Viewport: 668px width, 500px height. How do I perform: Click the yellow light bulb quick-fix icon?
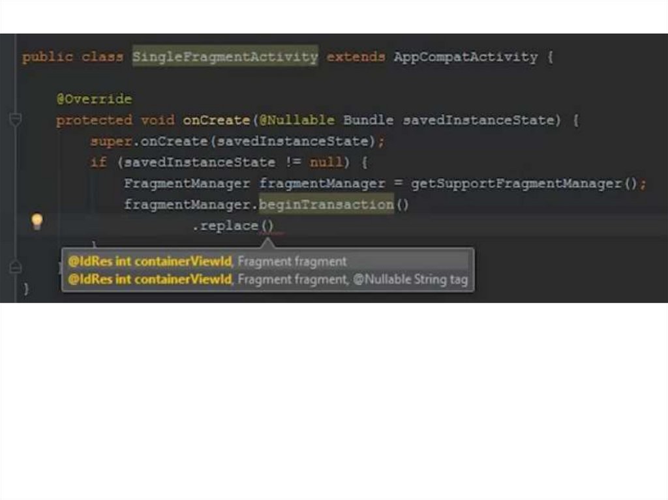37,222
